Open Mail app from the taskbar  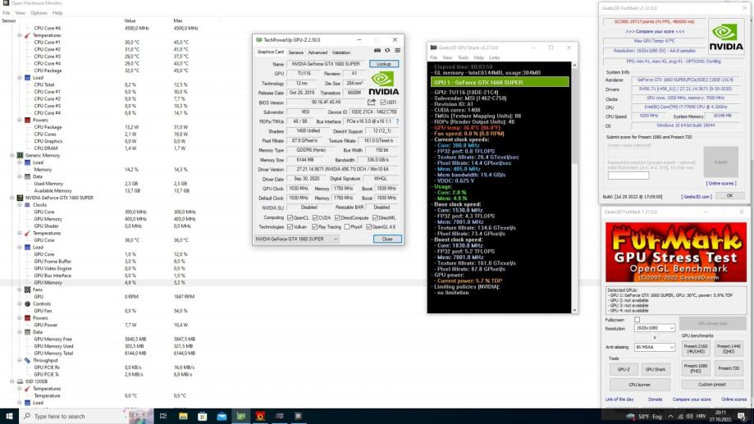point(222,417)
